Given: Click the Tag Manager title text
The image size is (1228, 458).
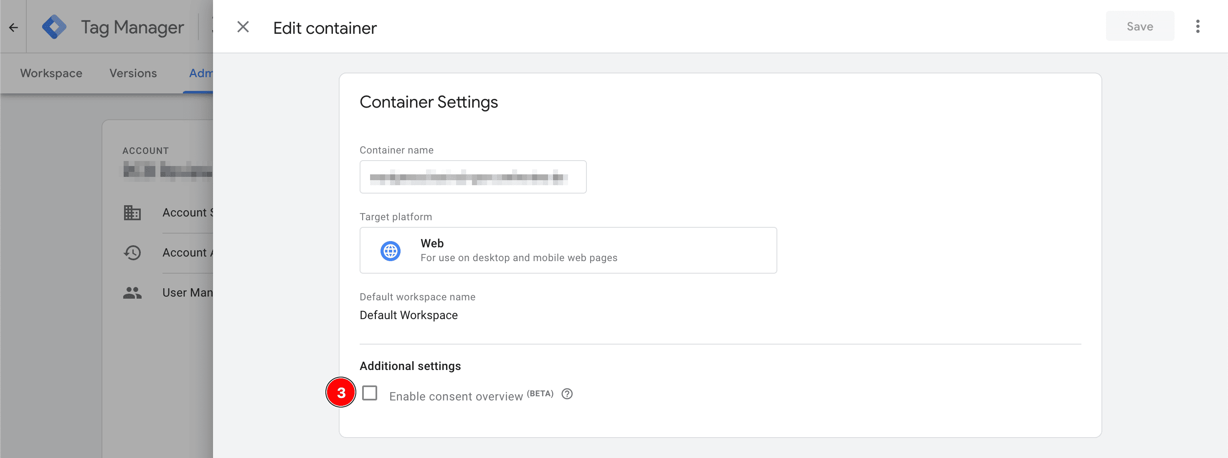Looking at the screenshot, I should (x=132, y=28).
